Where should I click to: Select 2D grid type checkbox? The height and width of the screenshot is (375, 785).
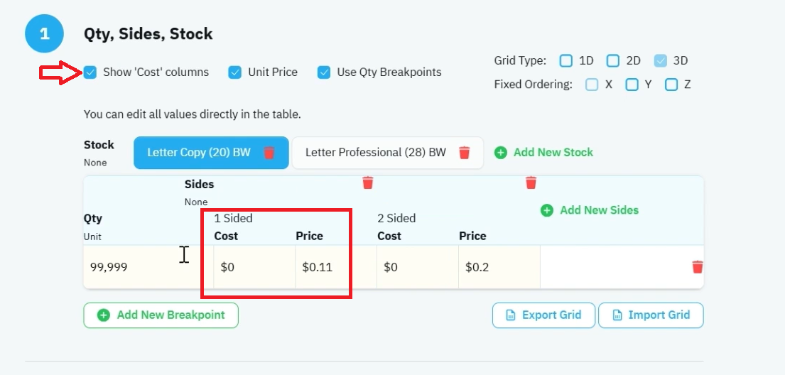click(613, 61)
